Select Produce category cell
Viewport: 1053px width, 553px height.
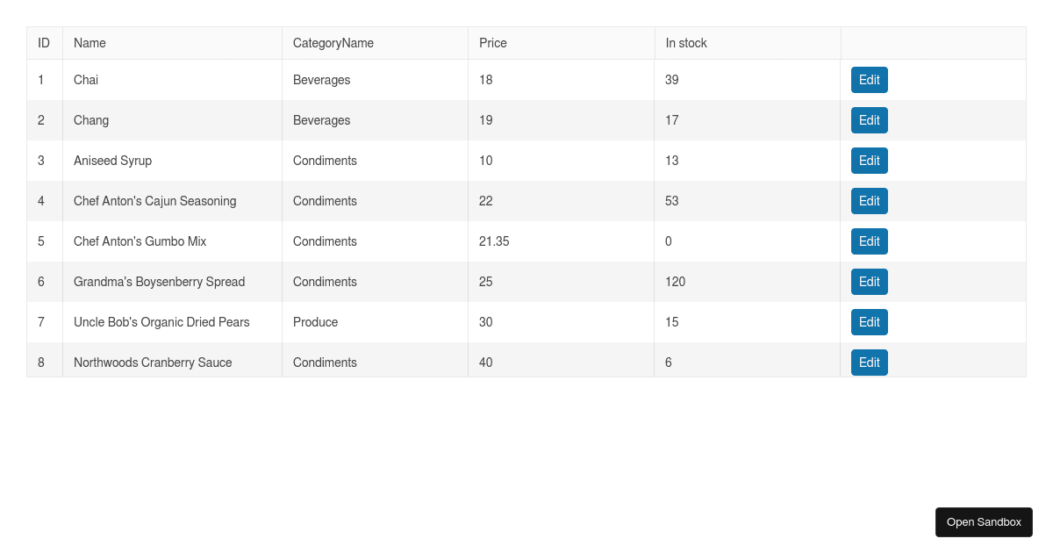coord(315,322)
